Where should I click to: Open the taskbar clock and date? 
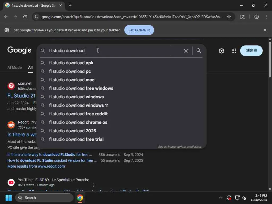[x=259, y=198]
